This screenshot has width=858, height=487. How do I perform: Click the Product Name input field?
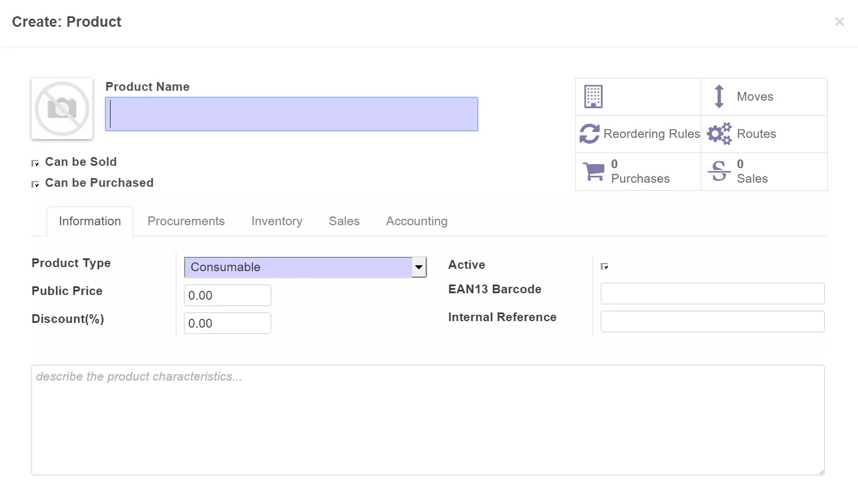pyautogui.click(x=292, y=114)
